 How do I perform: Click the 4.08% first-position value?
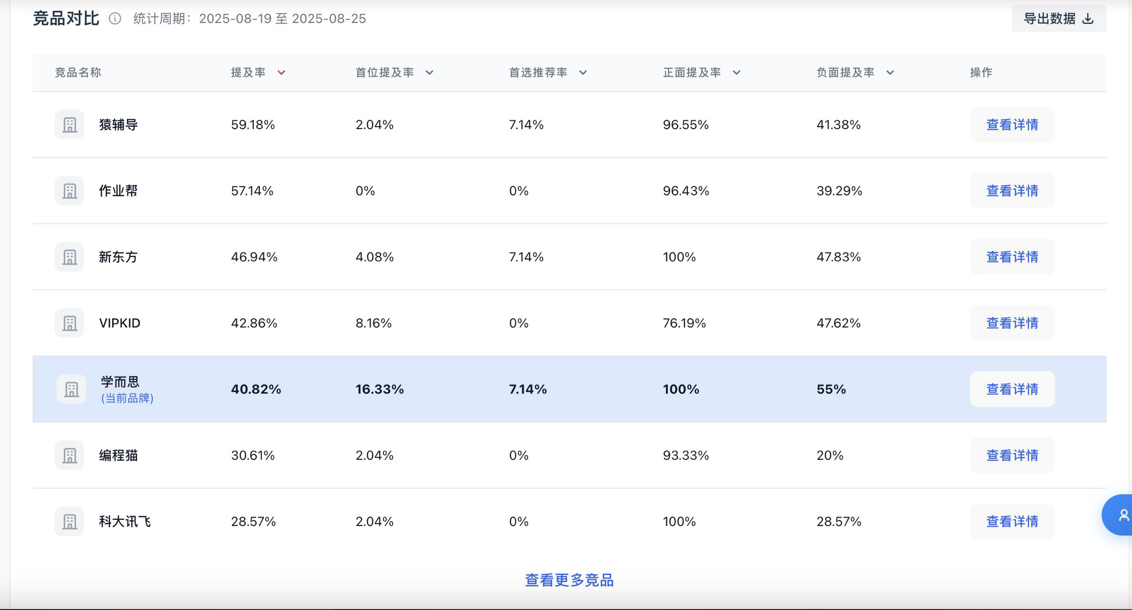(374, 257)
